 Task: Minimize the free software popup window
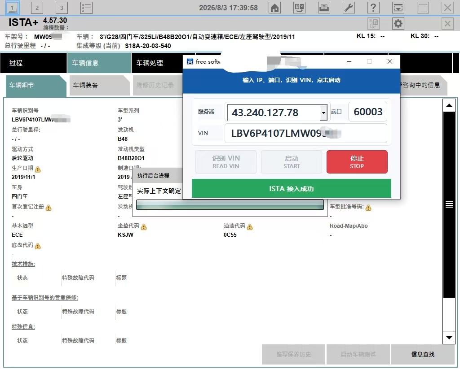[349, 61]
